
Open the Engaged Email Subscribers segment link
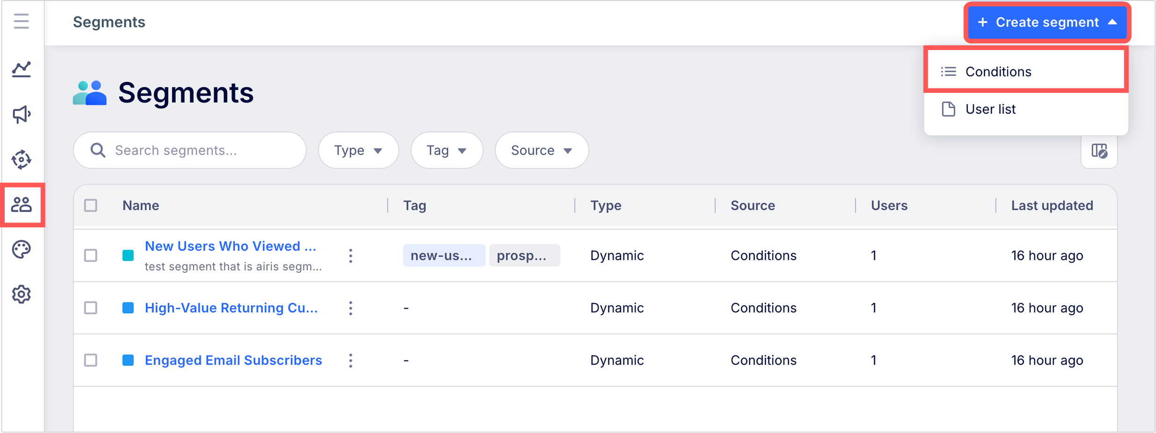click(x=233, y=361)
